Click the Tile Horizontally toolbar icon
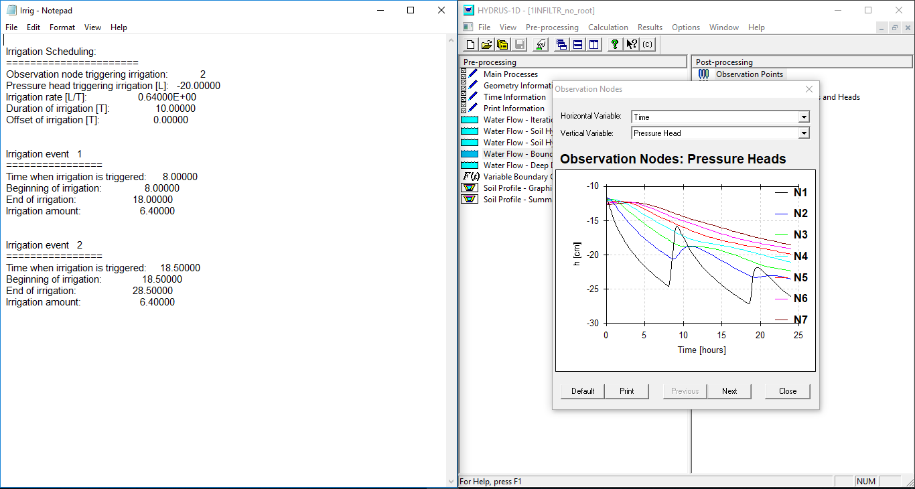This screenshot has width=915, height=489. pos(577,45)
